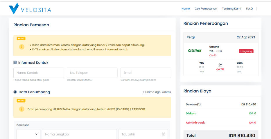271x139 pixels.
Task: Click the Tgl. Lahir date field
Action: [x=139, y=134]
